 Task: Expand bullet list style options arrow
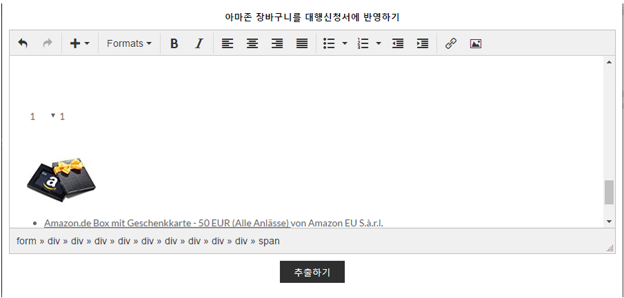click(345, 43)
